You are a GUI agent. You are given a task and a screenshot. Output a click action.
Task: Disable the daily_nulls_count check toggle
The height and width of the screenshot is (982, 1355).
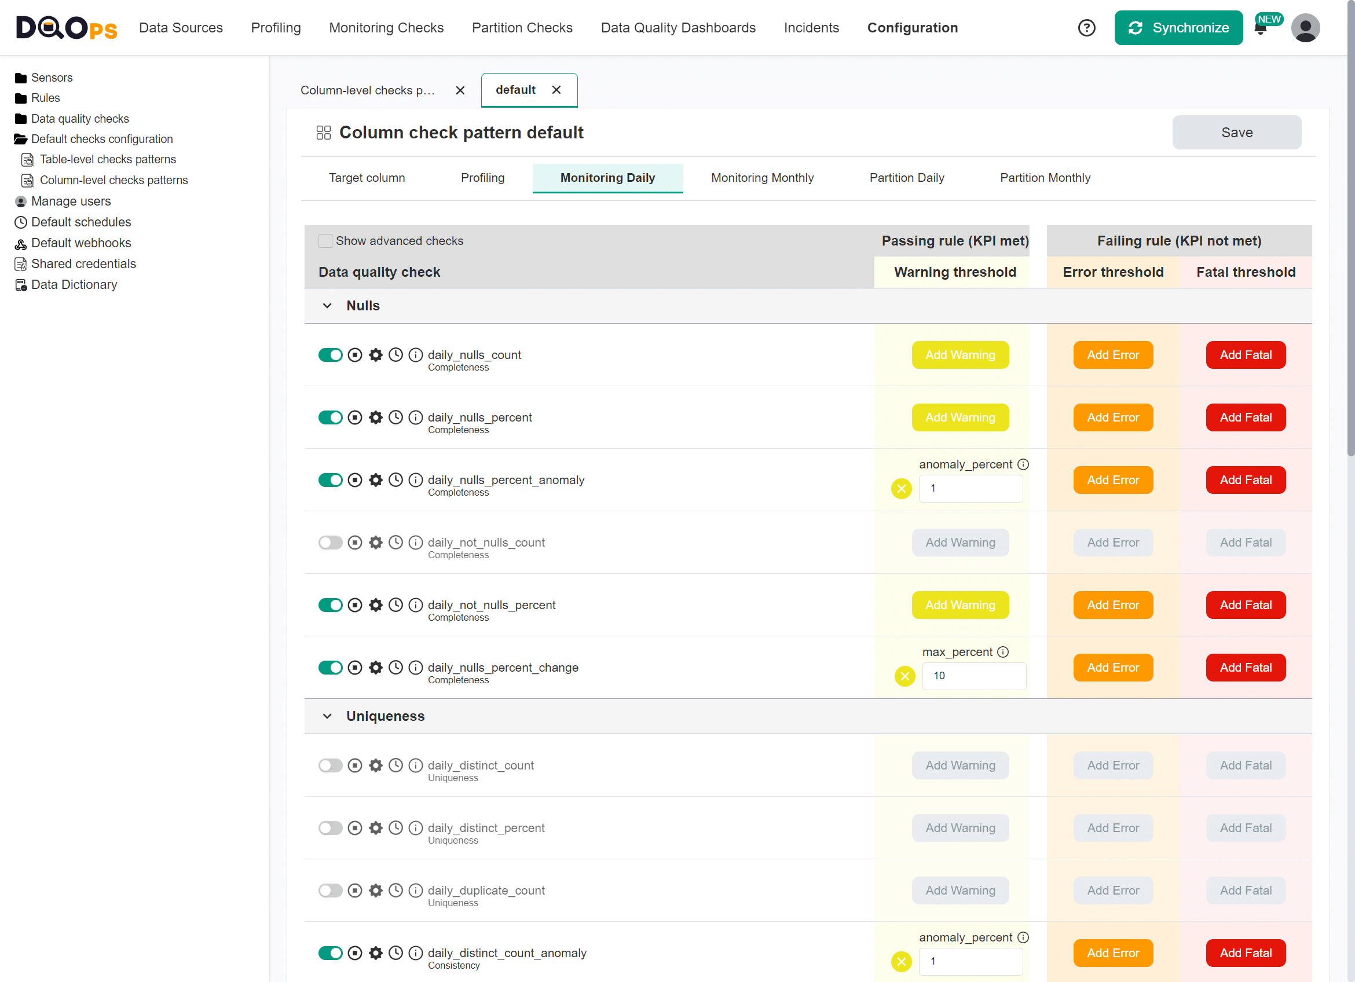331,354
